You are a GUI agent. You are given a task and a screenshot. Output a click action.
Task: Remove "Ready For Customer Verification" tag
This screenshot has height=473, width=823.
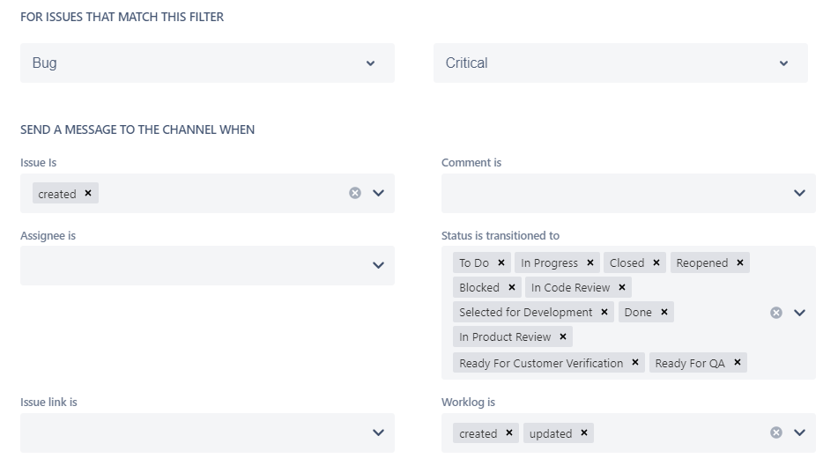(x=635, y=362)
